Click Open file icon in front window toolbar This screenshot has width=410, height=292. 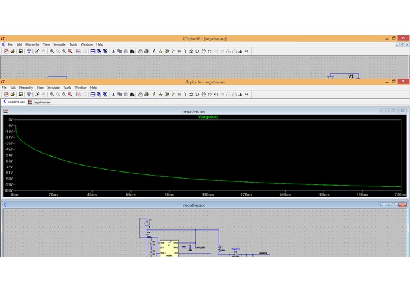12,95
